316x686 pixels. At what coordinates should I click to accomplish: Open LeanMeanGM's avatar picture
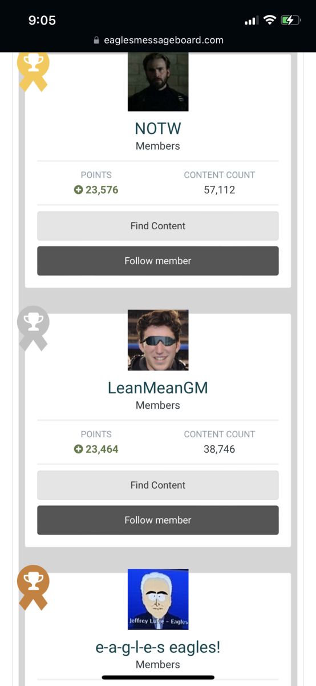(158, 340)
